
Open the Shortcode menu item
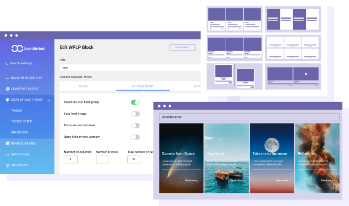pyautogui.click(x=20, y=154)
